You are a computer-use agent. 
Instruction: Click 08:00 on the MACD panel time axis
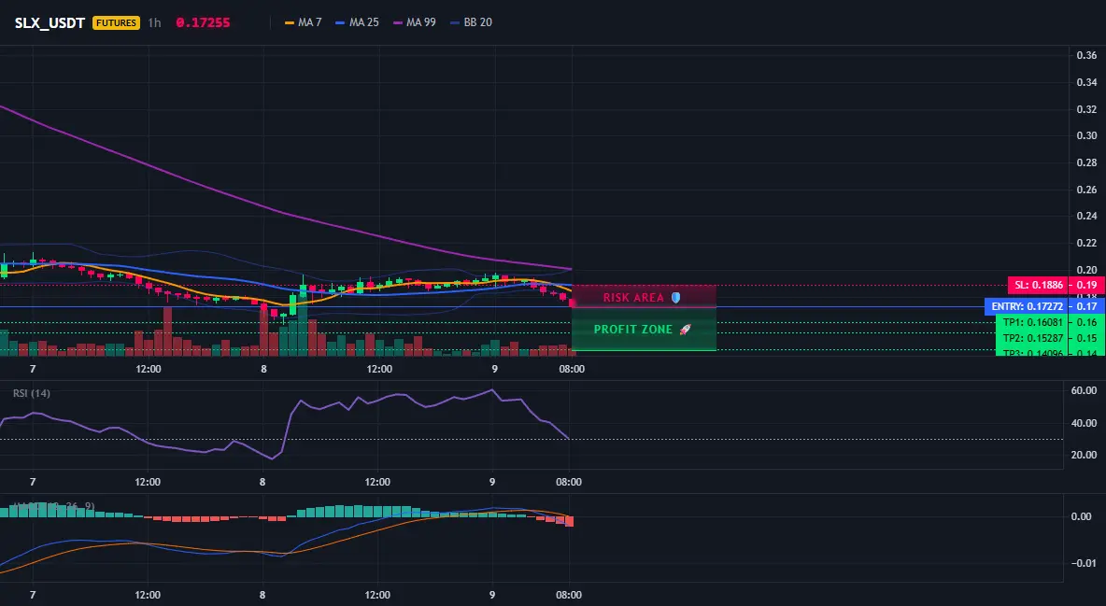coord(569,595)
